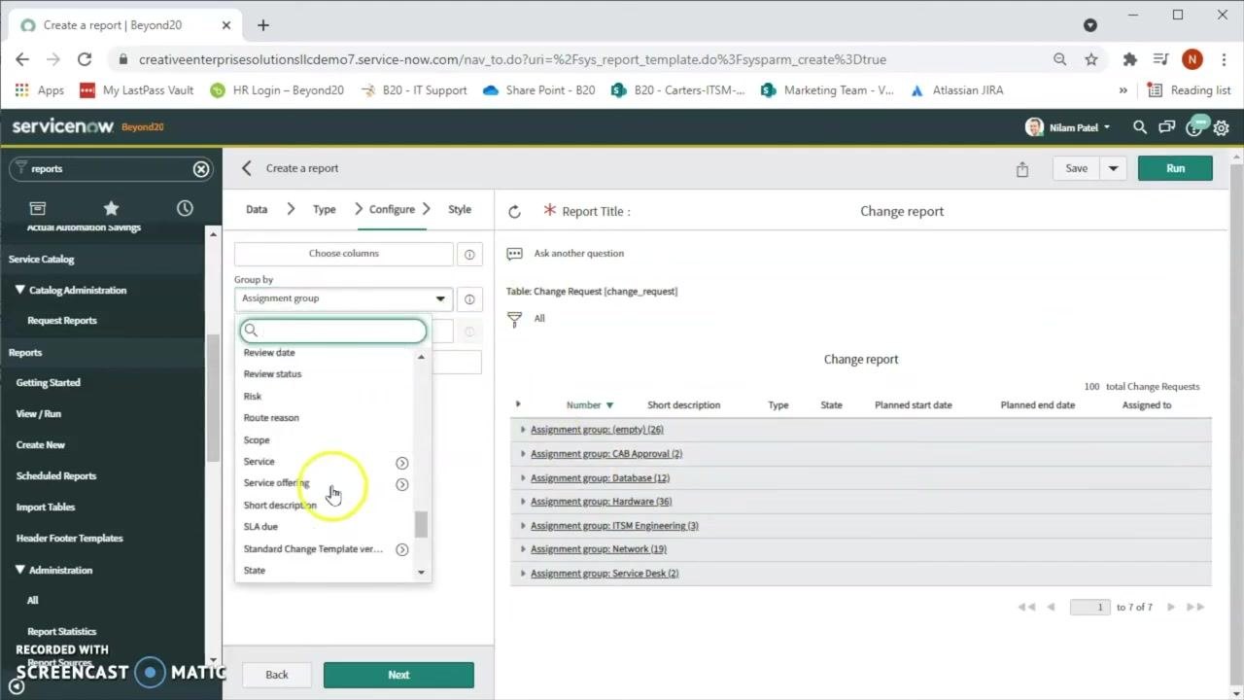Show info for Group by field
Image resolution: width=1244 pixels, height=700 pixels.
(x=469, y=299)
